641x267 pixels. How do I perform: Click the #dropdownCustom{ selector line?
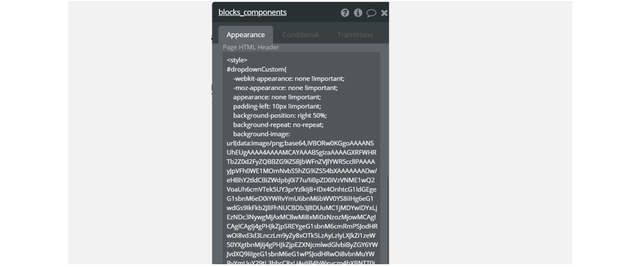pos(256,69)
